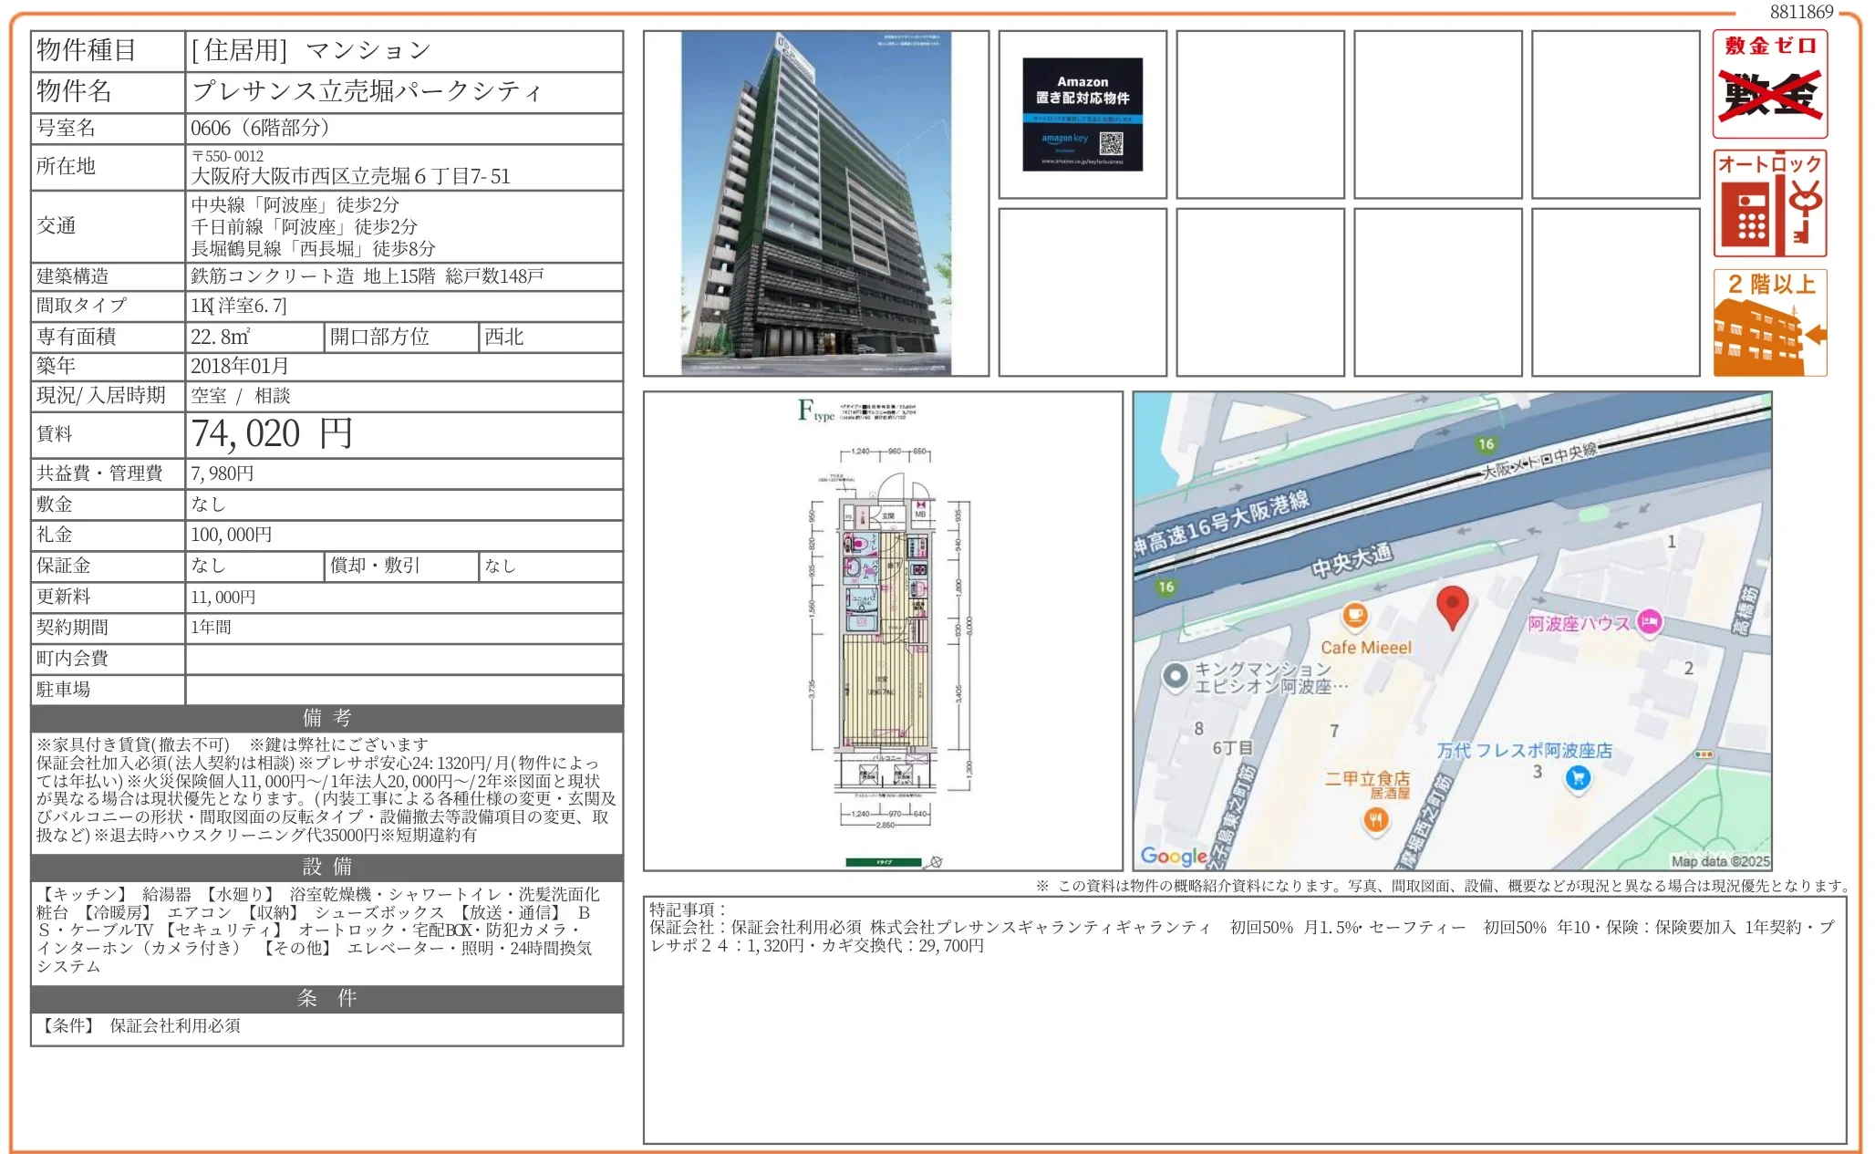
Task: Click the 敷金ゼロ badge icon
Action: pos(1769,85)
